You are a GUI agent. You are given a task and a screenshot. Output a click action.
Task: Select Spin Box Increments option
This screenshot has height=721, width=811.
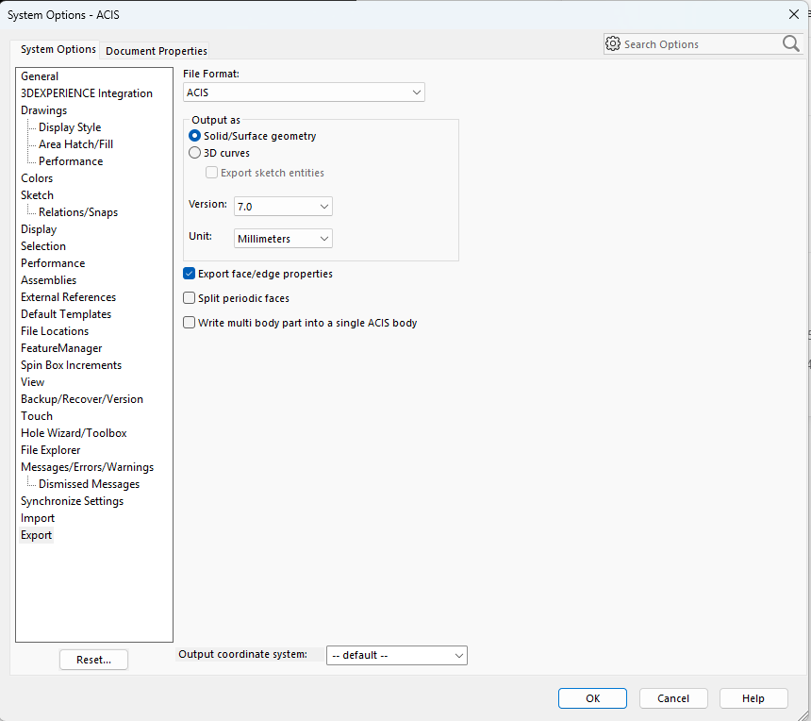72,365
